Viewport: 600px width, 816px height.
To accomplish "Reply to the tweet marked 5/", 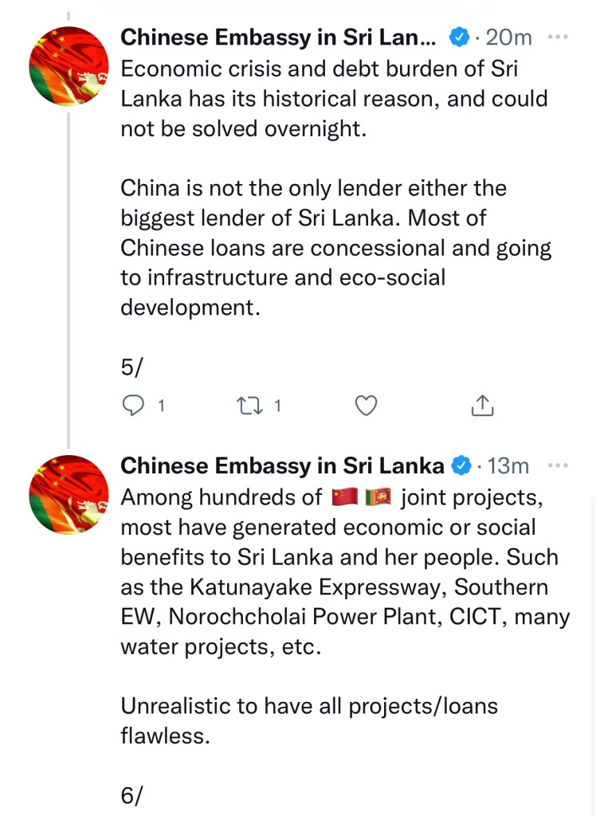I will [x=132, y=406].
